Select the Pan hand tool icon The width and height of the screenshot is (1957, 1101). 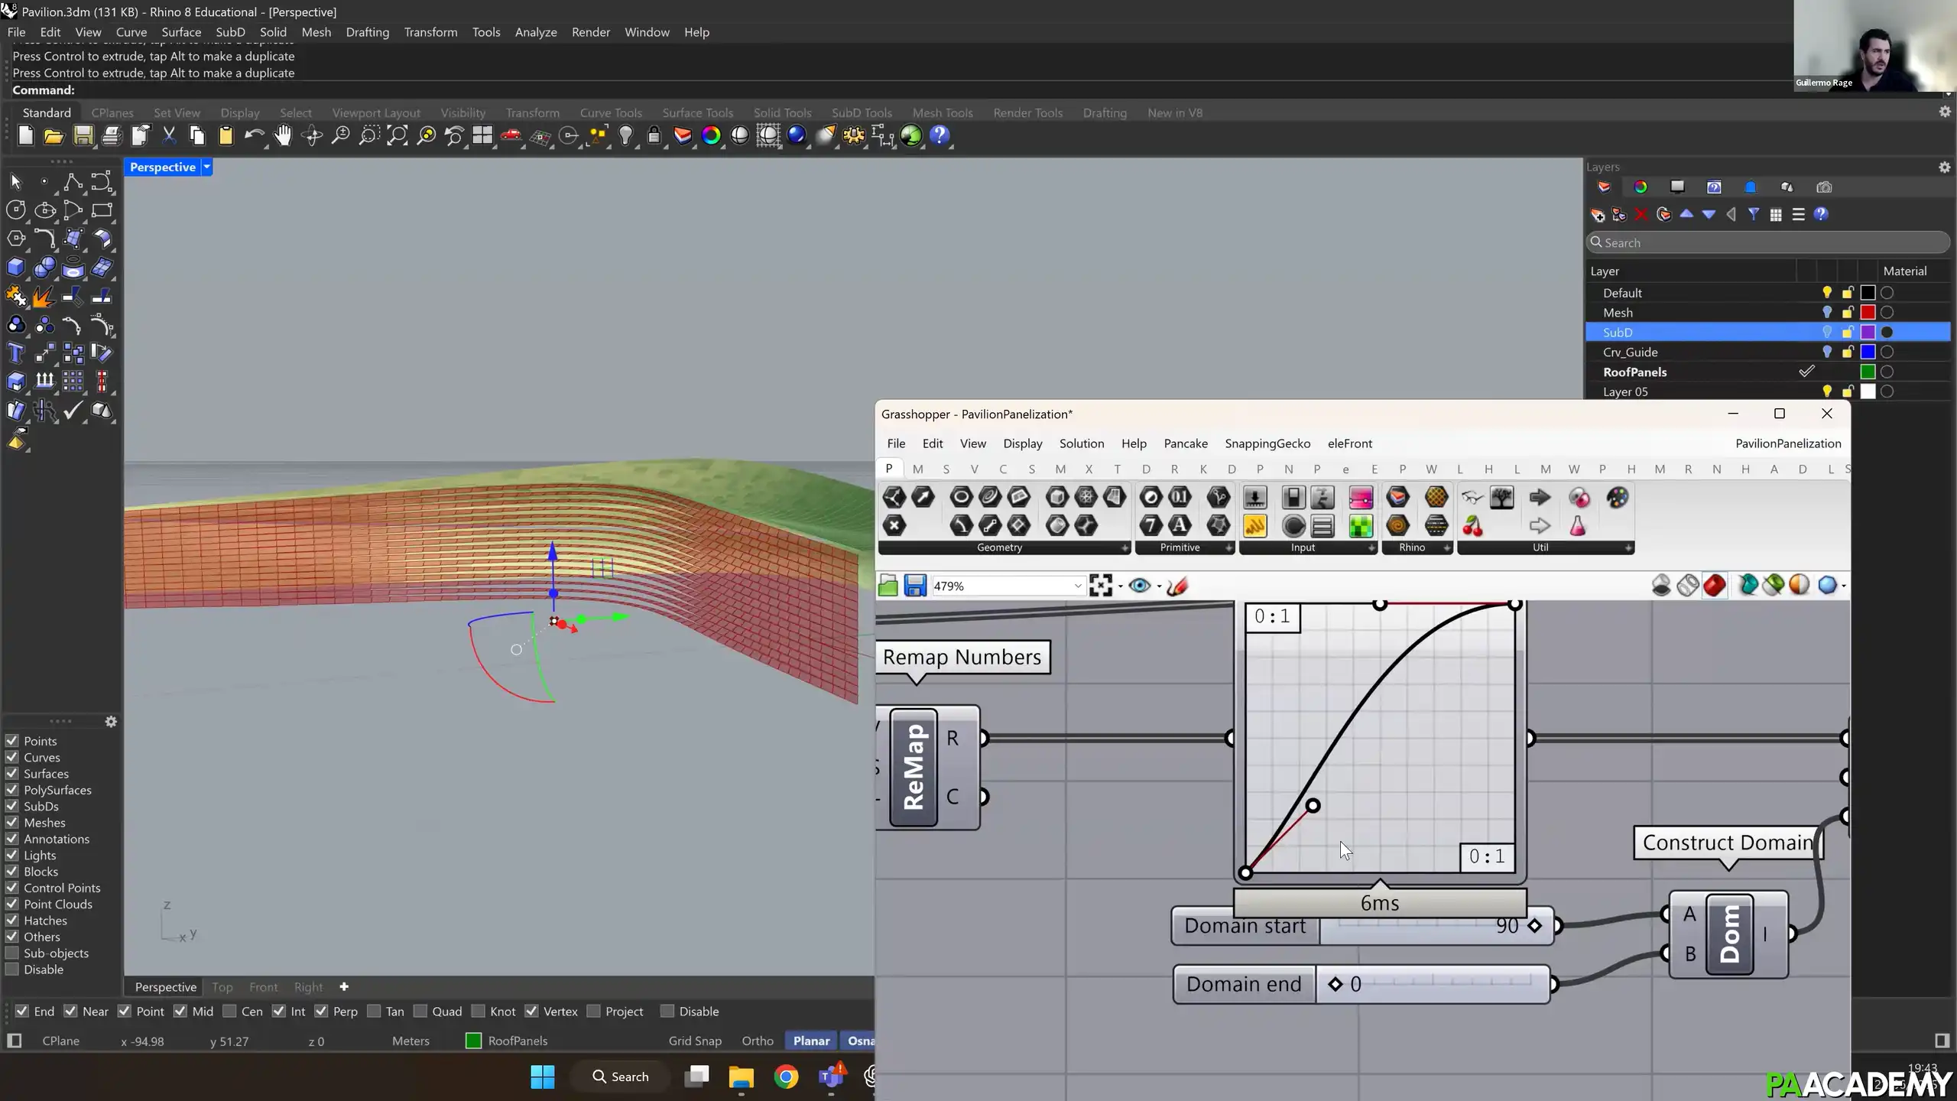coord(283,136)
